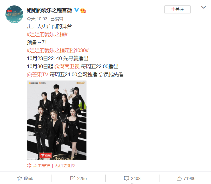Open comments via the speech bubble icon
The height and width of the screenshot is (184, 211).
tap(127, 178)
